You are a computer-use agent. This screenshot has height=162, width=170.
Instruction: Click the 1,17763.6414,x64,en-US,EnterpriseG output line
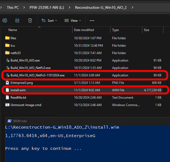coord(50,136)
